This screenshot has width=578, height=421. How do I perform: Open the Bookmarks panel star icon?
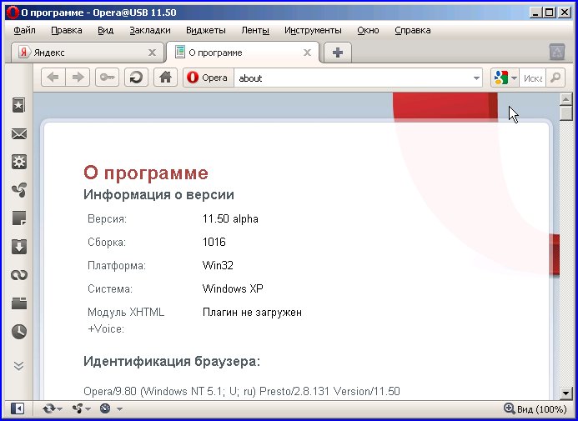(x=19, y=105)
